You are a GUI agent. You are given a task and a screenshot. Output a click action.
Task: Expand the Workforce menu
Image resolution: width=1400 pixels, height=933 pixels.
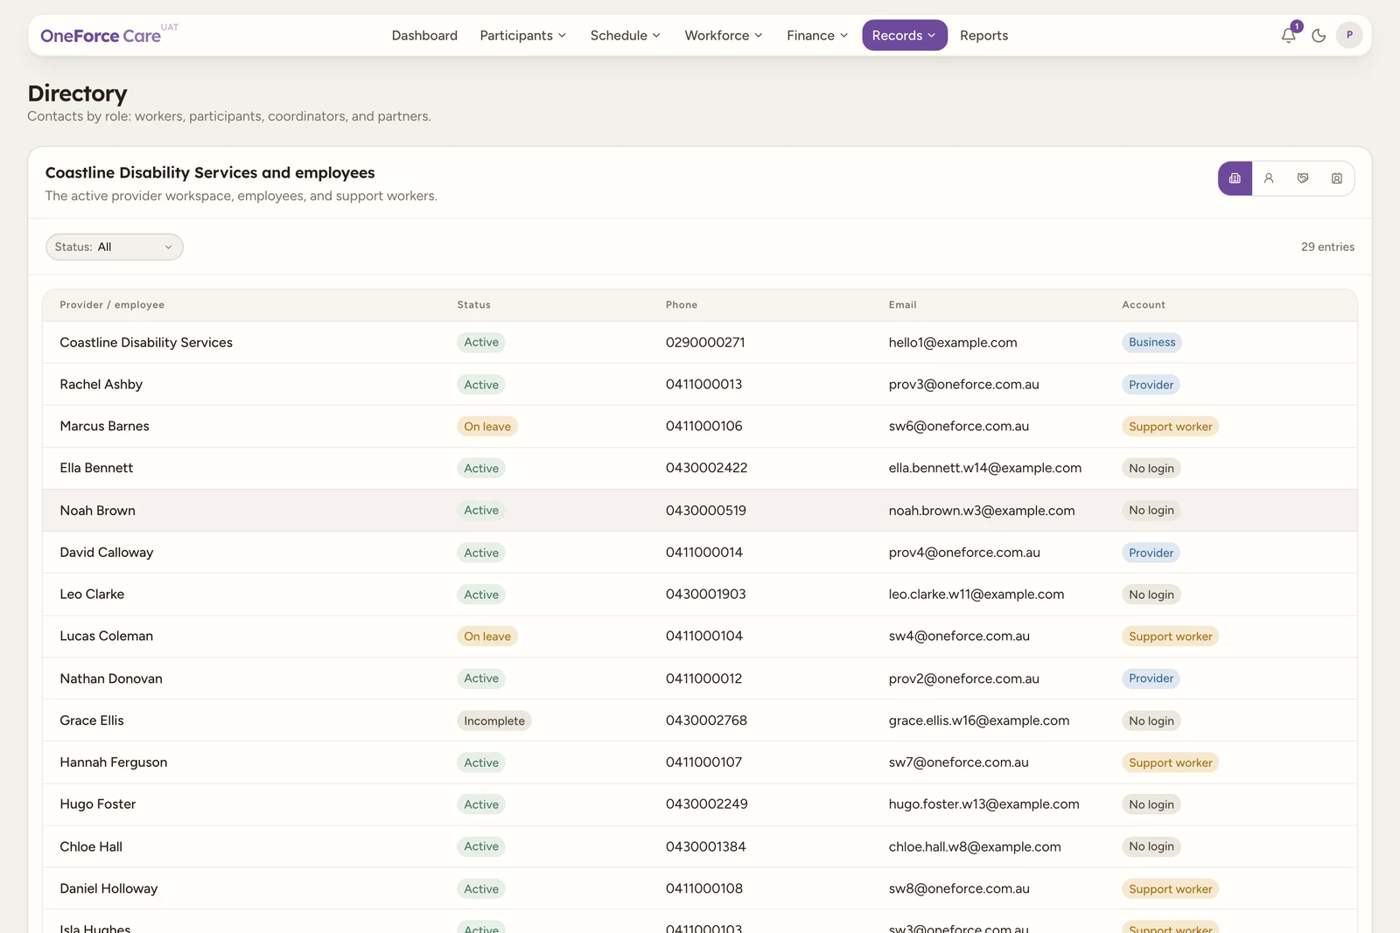[724, 36]
